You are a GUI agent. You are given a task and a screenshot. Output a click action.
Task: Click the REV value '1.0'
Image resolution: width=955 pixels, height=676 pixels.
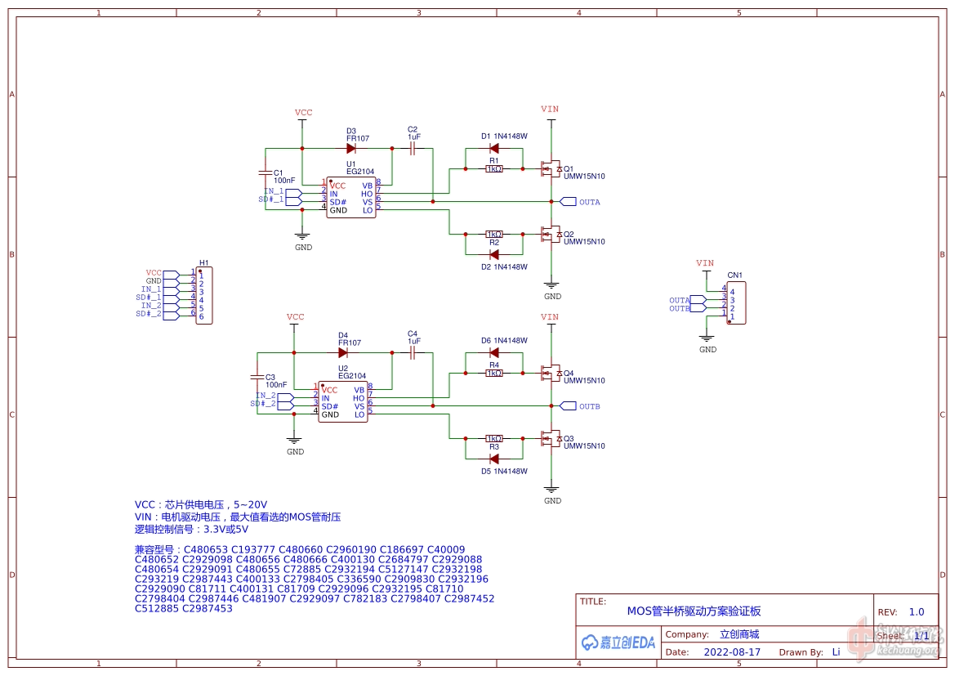pos(917,612)
